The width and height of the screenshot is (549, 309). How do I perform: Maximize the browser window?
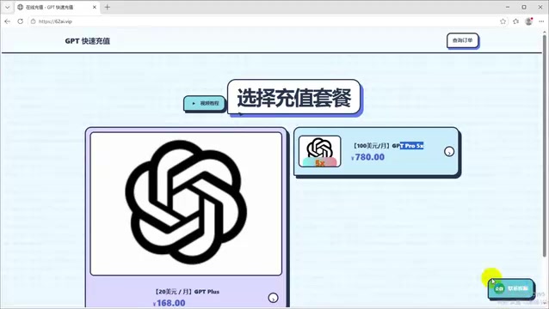tap(524, 7)
